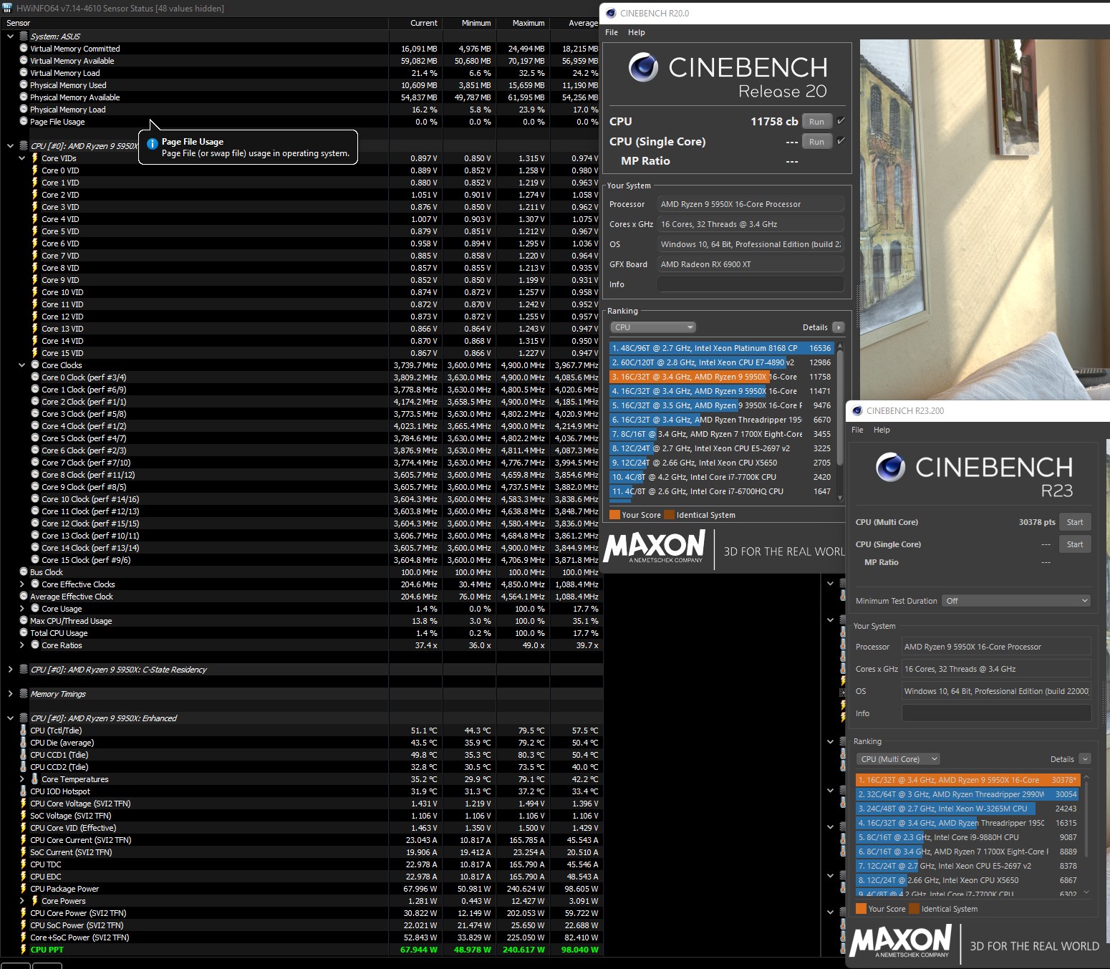Click the Average Effective Clock icon
Image resolution: width=1110 pixels, height=969 pixels.
point(24,597)
